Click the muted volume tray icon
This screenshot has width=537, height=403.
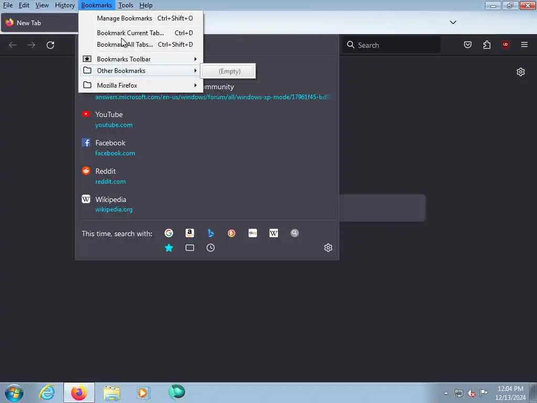(x=471, y=393)
